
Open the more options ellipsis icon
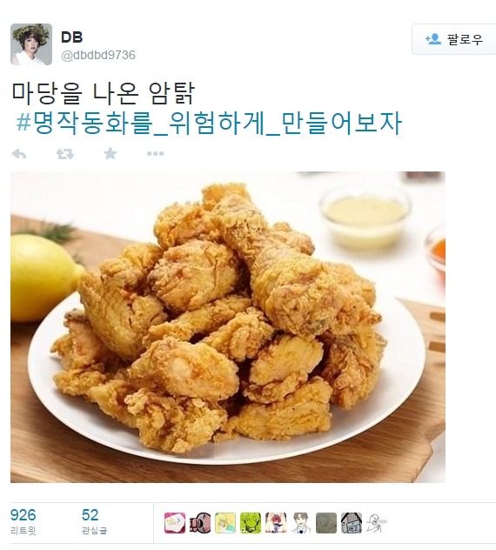(155, 154)
